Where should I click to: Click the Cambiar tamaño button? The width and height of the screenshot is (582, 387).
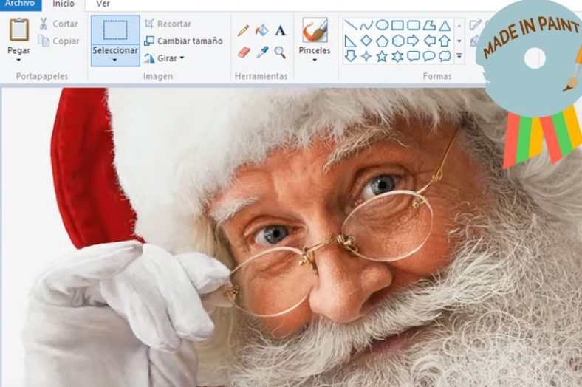coord(183,41)
